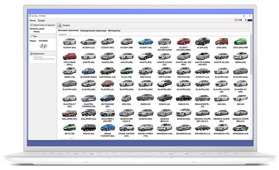The height and width of the screenshot is (170, 279).
Task: Open the ELANTRA (J1) red car
Action: [x=107, y=85]
